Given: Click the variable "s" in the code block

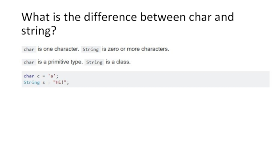Looking at the screenshot, I should [x=43, y=82].
